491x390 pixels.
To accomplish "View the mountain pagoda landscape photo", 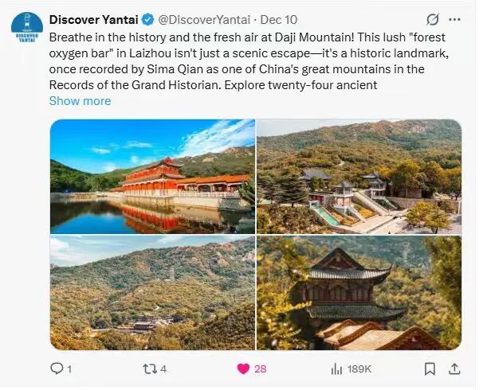I will point(152,293).
